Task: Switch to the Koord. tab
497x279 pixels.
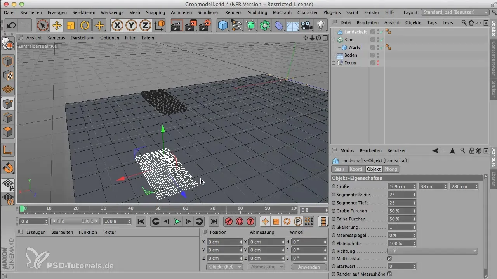Action: point(356,169)
